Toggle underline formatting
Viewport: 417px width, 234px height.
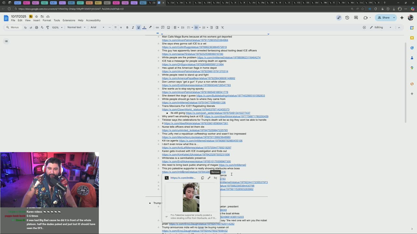point(138,28)
